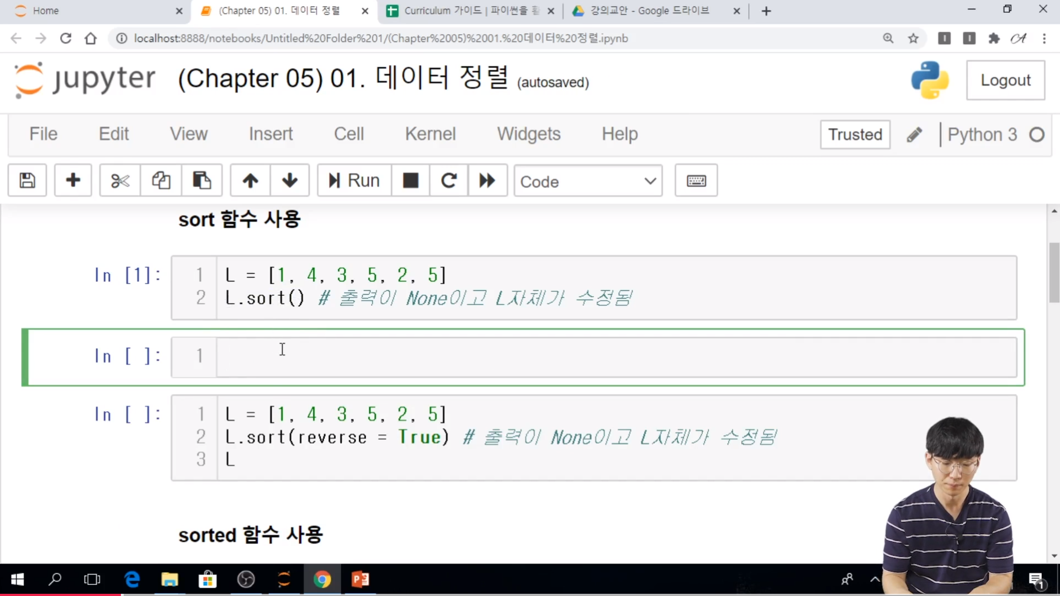Move the selected cell up

pos(250,180)
